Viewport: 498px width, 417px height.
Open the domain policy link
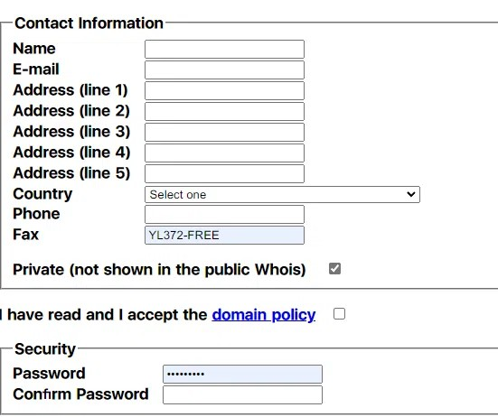pyautogui.click(x=264, y=315)
